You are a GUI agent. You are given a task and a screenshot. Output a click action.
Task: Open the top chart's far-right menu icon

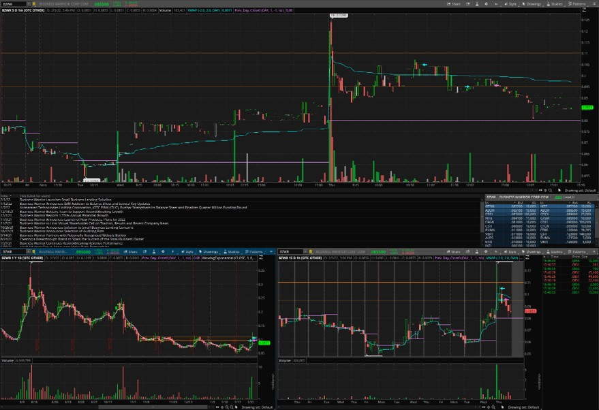594,4
